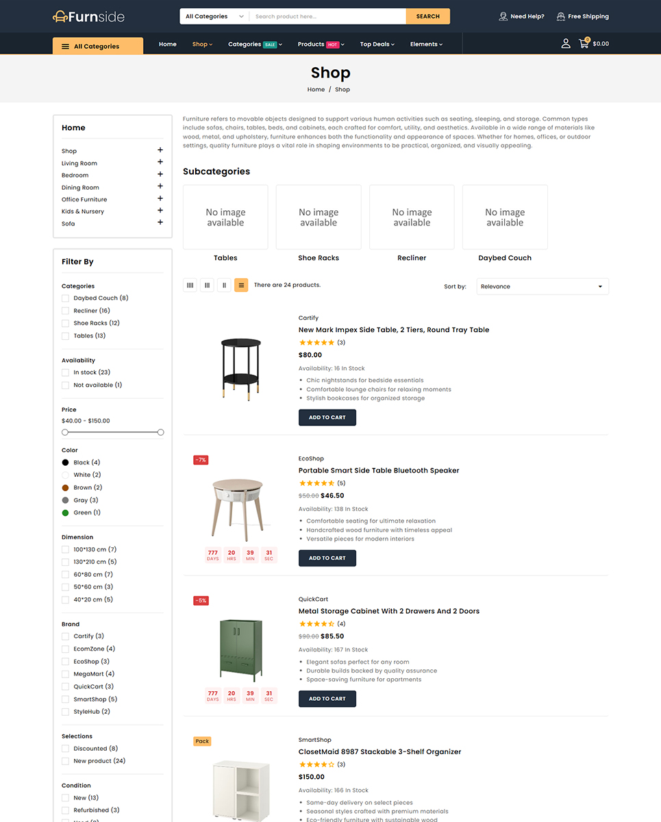Click the Furnside logo
Viewport: 661px width, 822px height.
(x=88, y=16)
